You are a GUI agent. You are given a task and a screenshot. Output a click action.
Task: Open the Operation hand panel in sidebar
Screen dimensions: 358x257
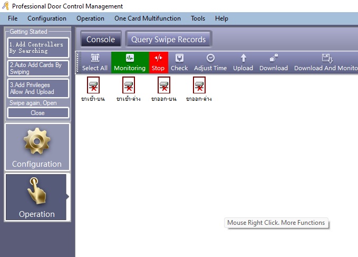pos(36,197)
